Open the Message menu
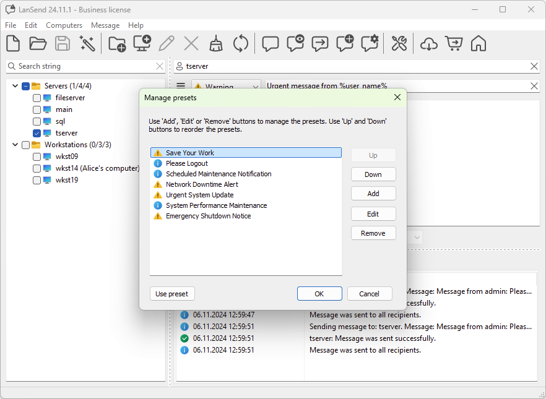Viewport: 546px width, 399px height. [105, 25]
